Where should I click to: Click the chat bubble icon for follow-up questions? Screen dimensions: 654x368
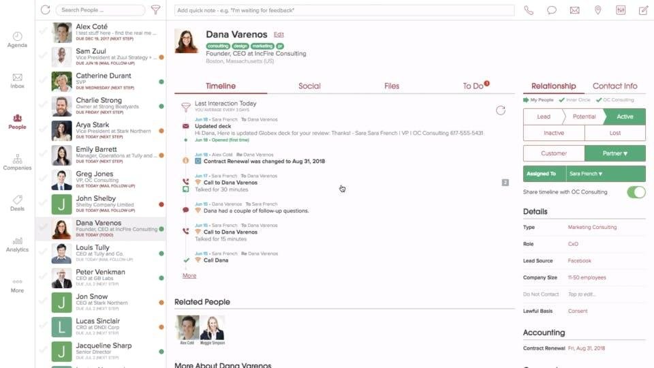(185, 210)
